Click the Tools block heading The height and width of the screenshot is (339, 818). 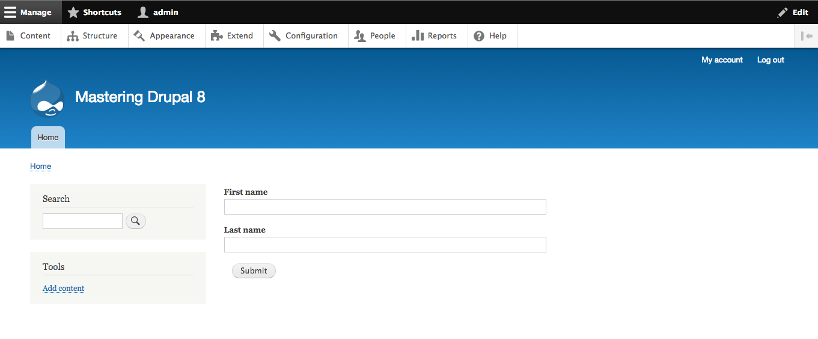point(53,267)
